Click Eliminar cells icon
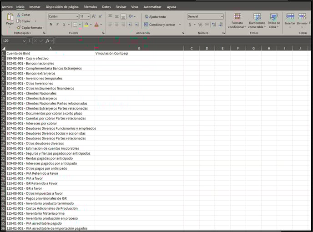This screenshot has height=232, width=313. click(x=302, y=16)
